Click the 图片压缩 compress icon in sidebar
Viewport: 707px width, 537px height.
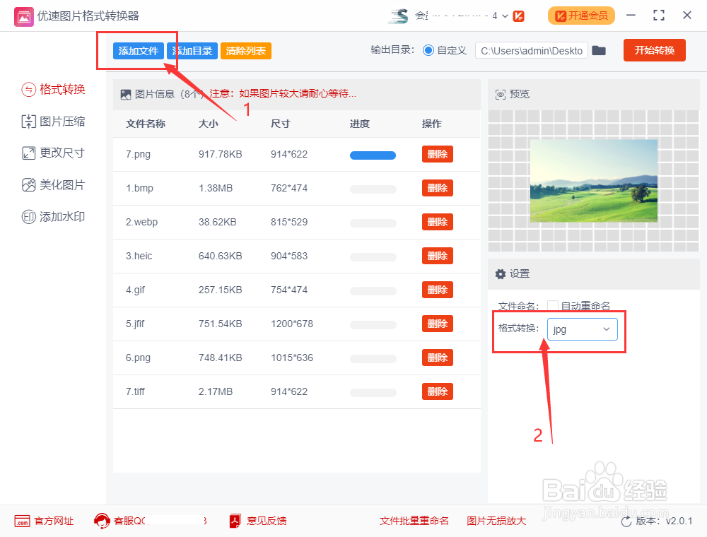(28, 122)
